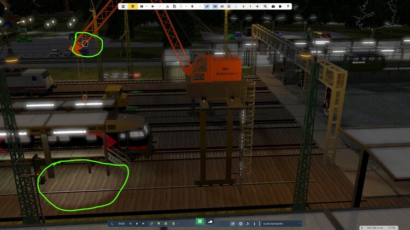Image resolution: width=410 pixels, height=230 pixels.
Task: Select layer 0 in top toolbar
Action: (x=243, y=6)
